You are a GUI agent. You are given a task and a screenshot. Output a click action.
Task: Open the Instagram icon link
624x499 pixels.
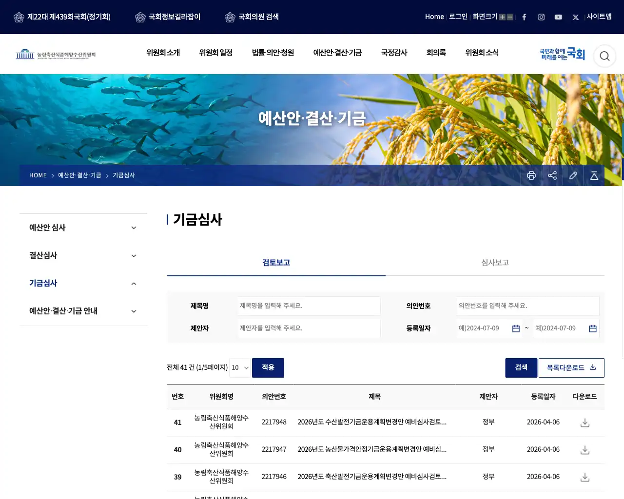coord(541,17)
